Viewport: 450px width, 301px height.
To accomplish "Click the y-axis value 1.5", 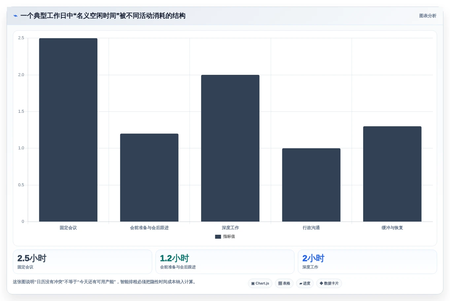I will click(x=21, y=111).
